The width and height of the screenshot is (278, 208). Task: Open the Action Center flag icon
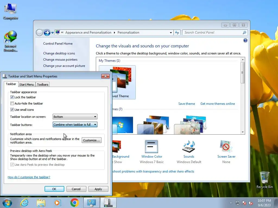coord(244,203)
